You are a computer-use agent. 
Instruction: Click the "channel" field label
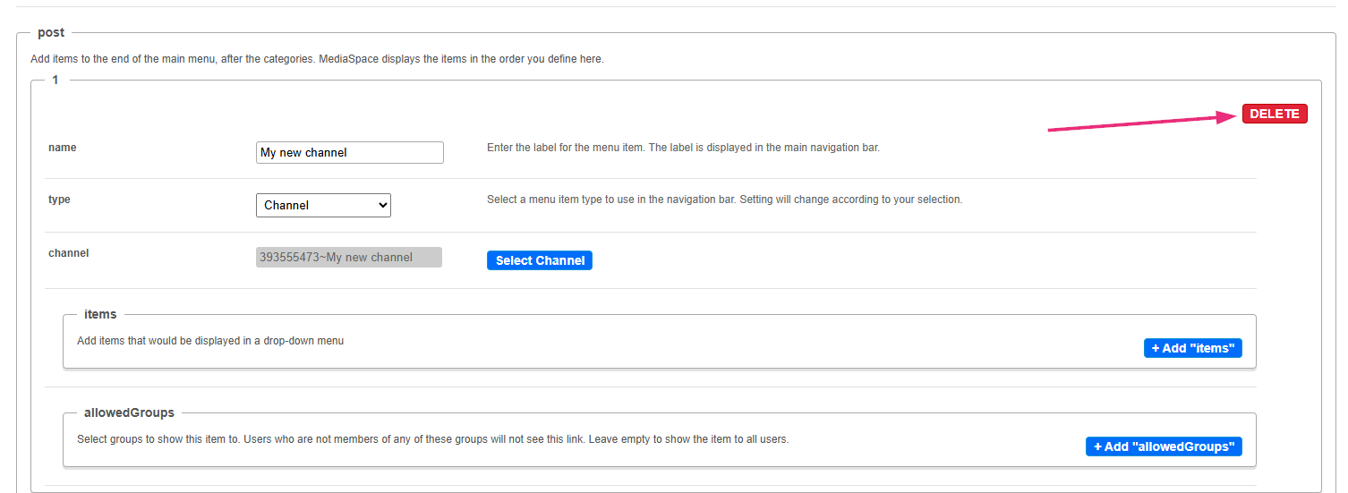point(68,253)
